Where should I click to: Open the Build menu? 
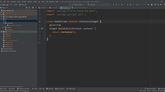(35, 2)
